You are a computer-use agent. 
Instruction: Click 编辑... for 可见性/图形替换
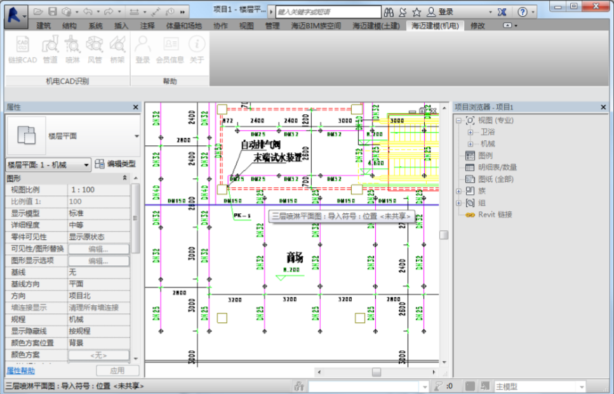(x=98, y=249)
